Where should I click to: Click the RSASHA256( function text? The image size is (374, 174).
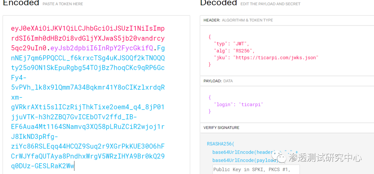pyautogui.click(x=221, y=144)
